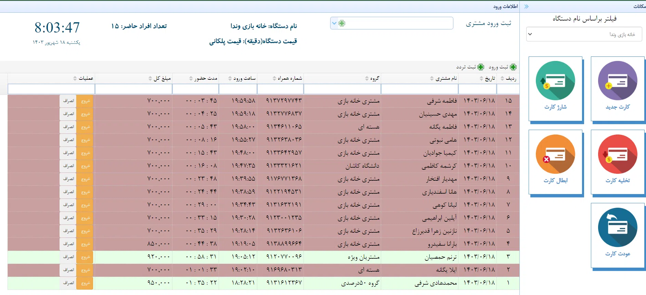Sort by مدت حضور column arrows
The height and width of the screenshot is (295, 646).
click(x=191, y=78)
